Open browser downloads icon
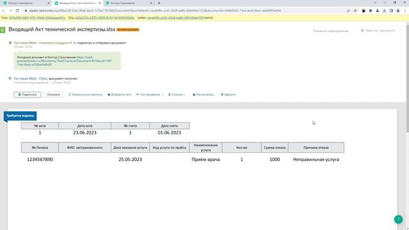This screenshot has height=230, width=409. coord(384,11)
